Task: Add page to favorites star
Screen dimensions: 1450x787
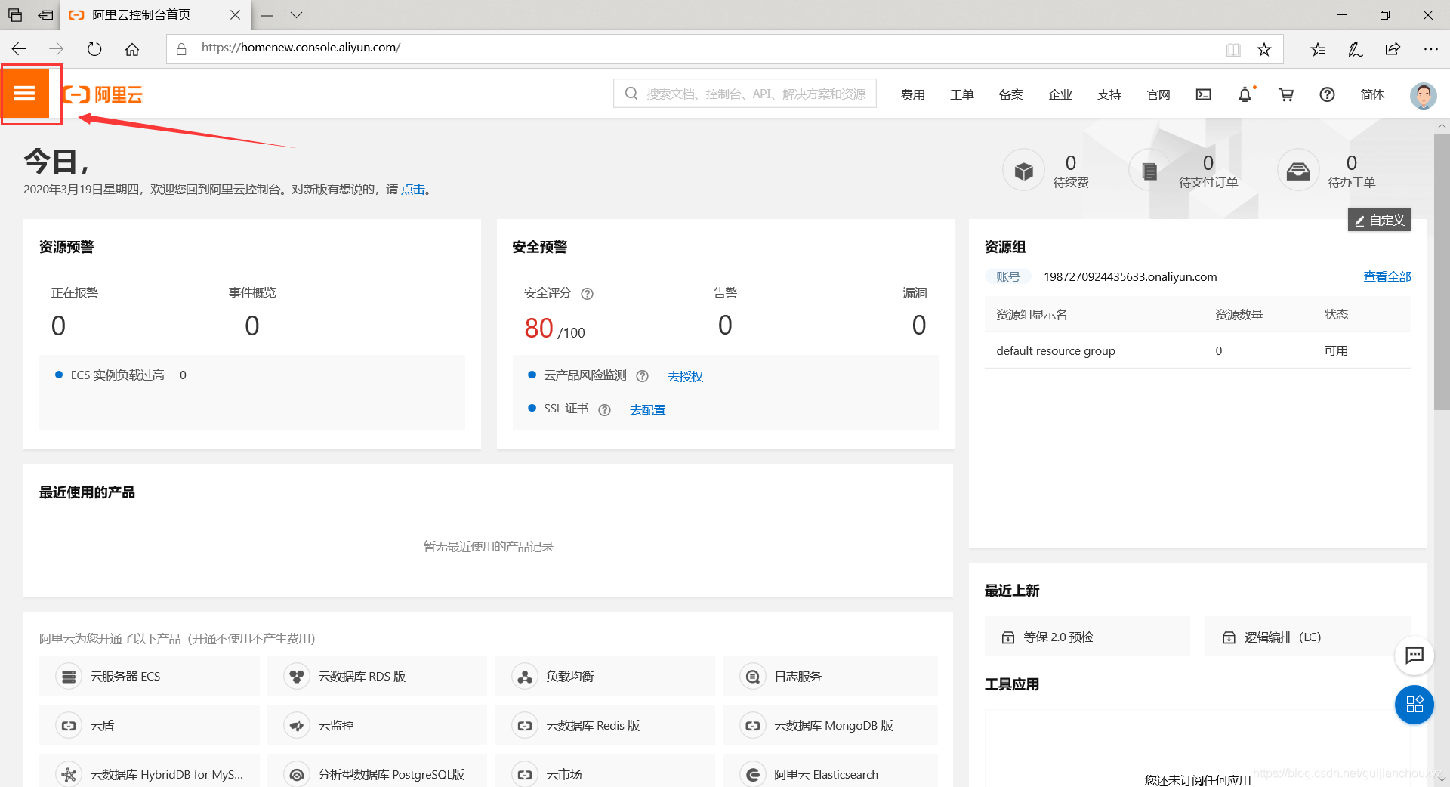Action: (1263, 49)
